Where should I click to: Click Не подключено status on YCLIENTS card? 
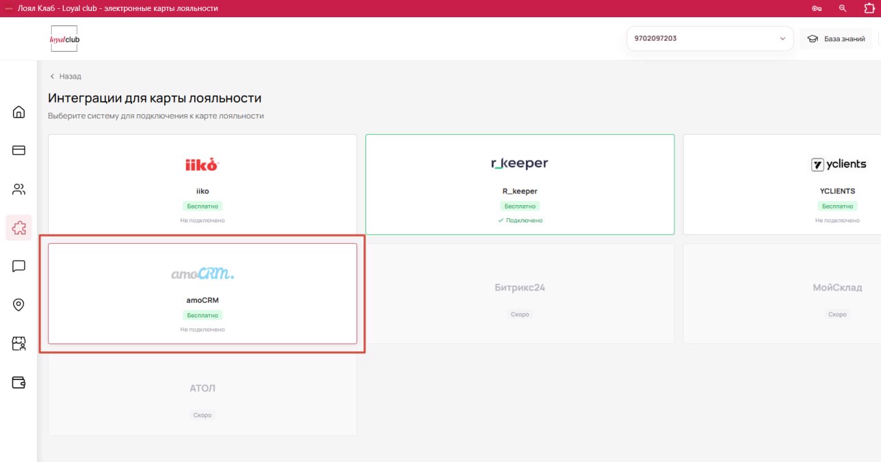coord(838,220)
